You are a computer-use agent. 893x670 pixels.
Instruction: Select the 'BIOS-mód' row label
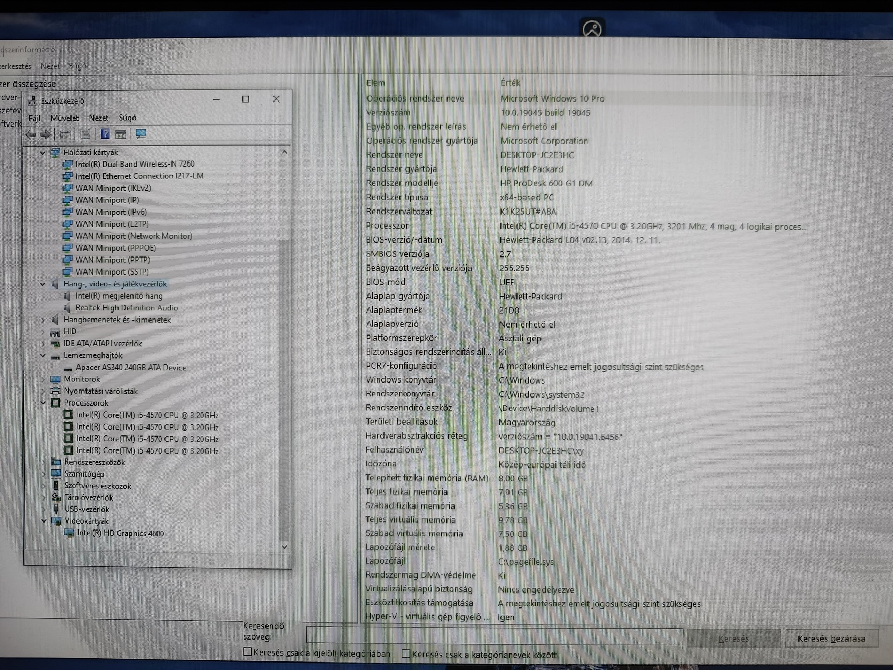[386, 282]
